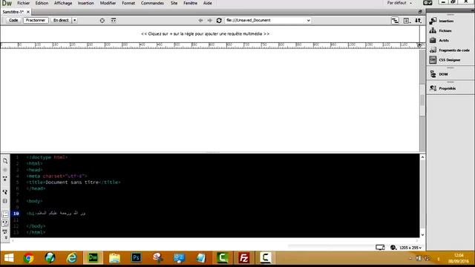Screen dimensions: 475x267
Task: Open Internet Explorer from the taskbar
Action: point(71,258)
